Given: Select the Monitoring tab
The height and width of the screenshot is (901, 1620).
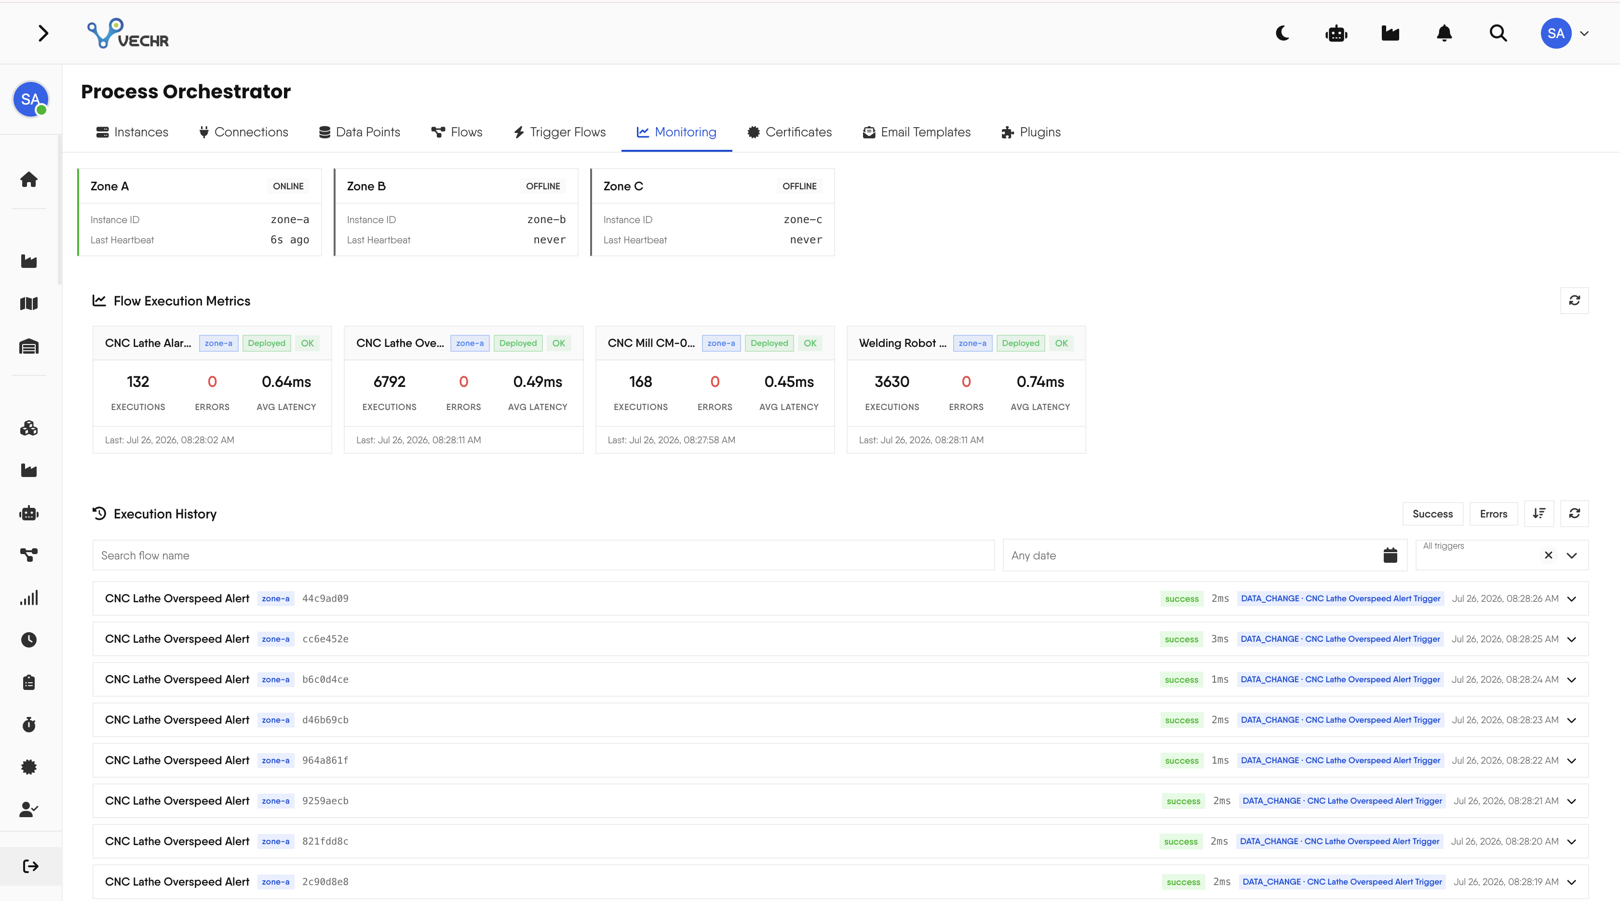Looking at the screenshot, I should point(676,132).
